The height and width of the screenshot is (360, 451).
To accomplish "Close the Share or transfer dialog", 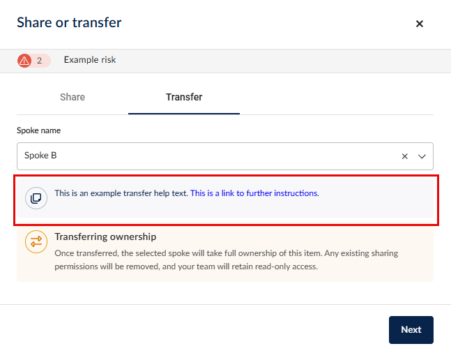I will [x=420, y=24].
